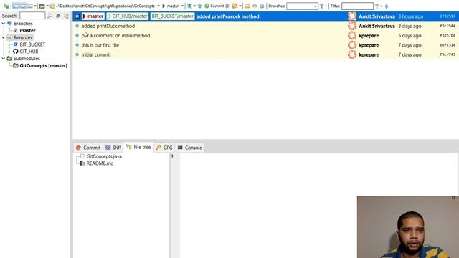This screenshot has width=459, height=258.
Task: Select the second layout view button
Action: [23, 6]
